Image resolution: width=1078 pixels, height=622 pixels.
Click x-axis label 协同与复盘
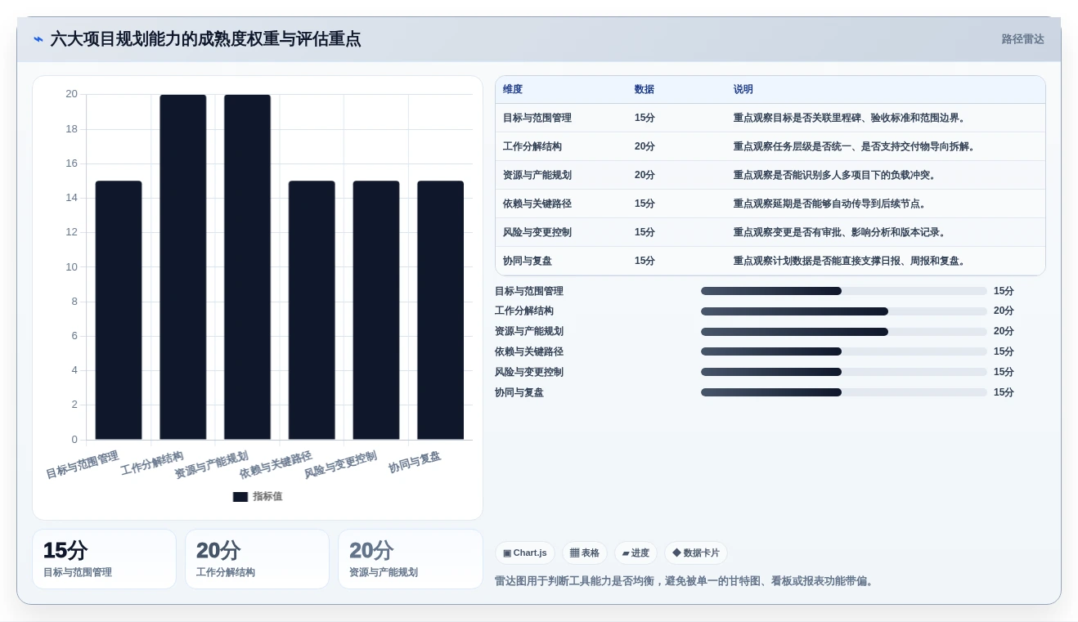[415, 463]
